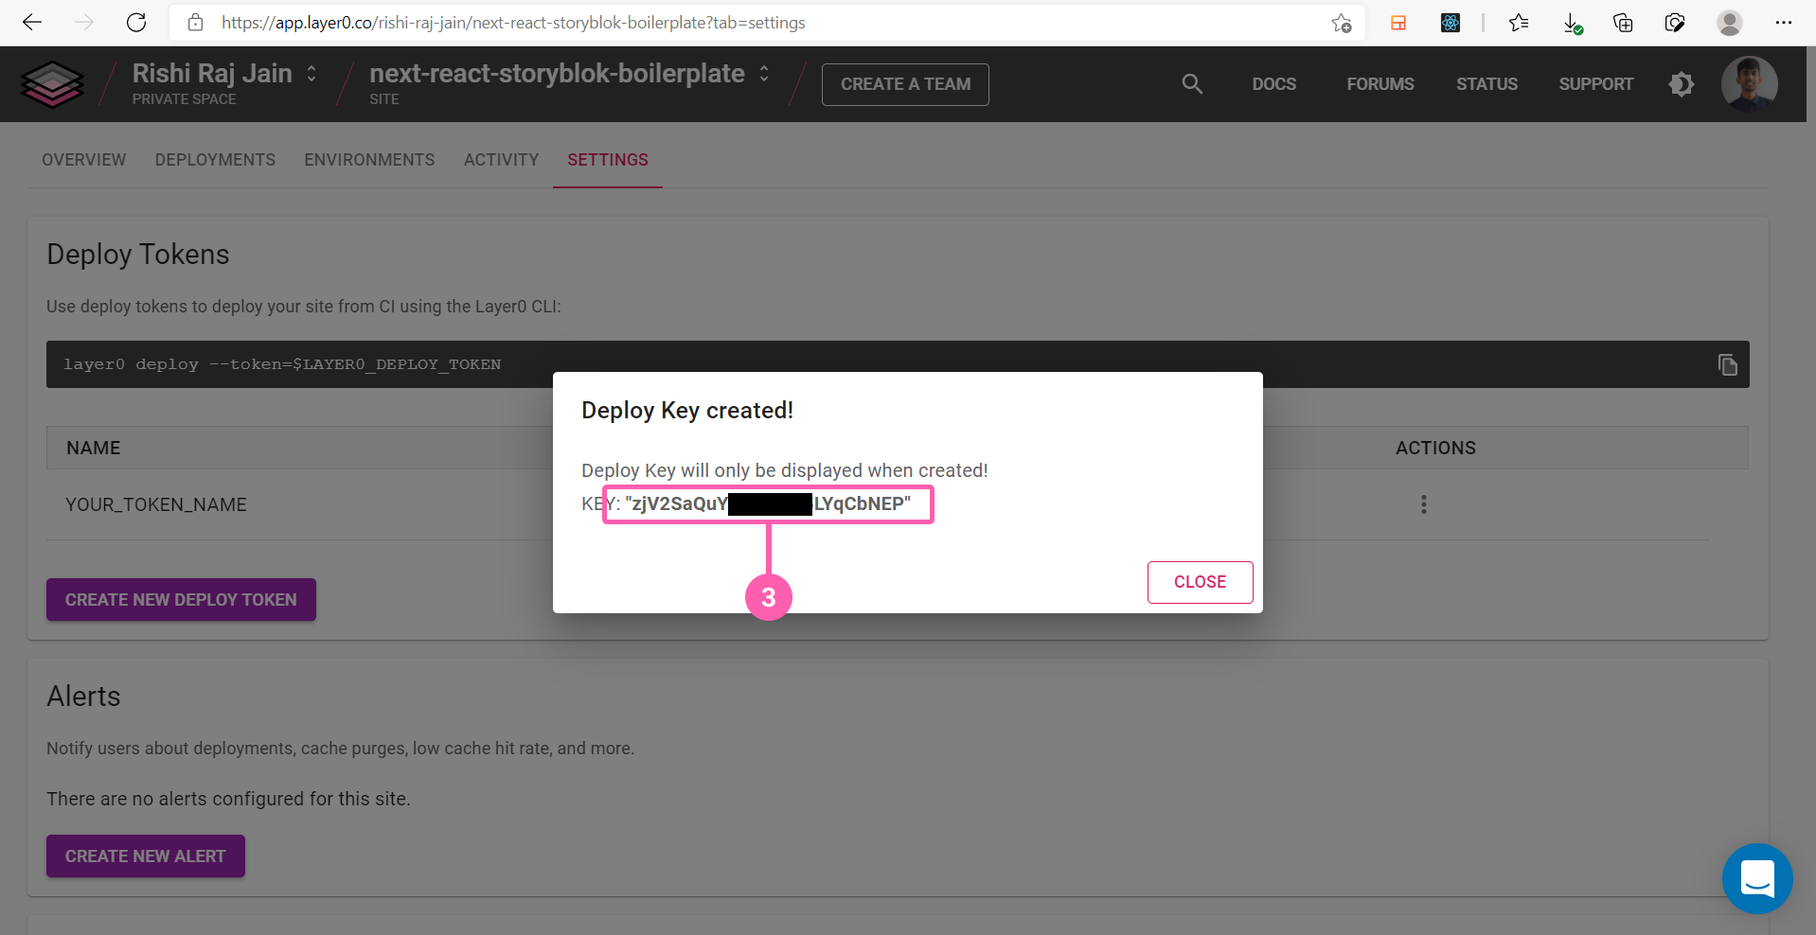Reload the current browser page
1816x935 pixels.
[136, 23]
